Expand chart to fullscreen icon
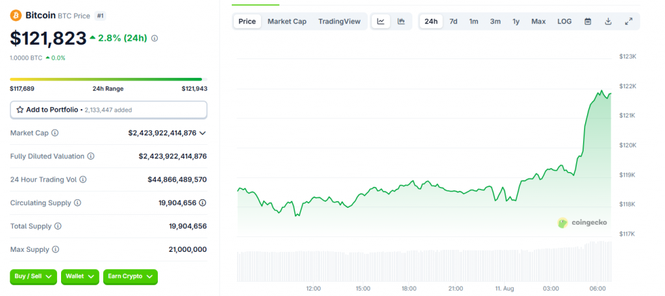This screenshot has height=296, width=665. click(629, 21)
